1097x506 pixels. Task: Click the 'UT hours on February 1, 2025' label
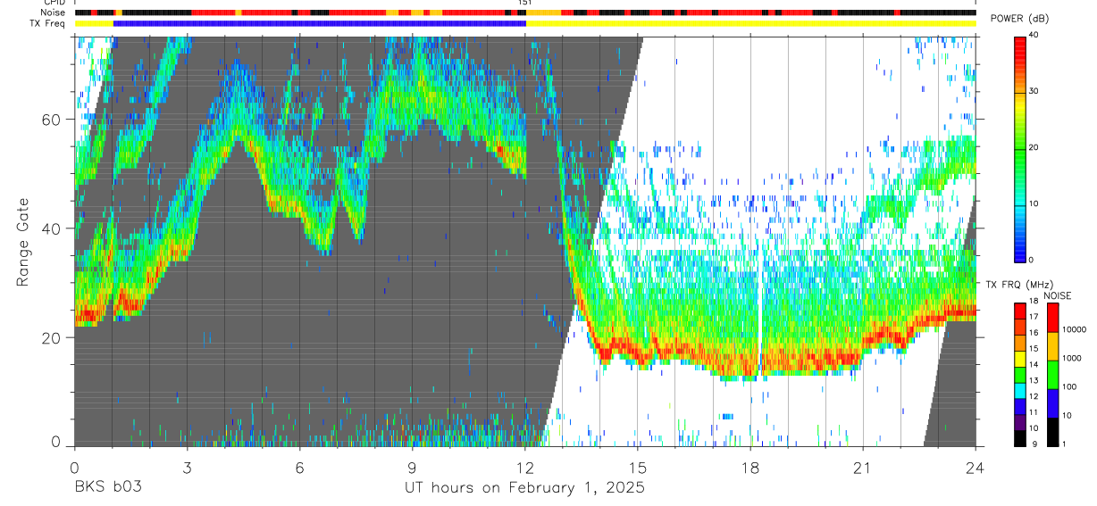tap(525, 488)
